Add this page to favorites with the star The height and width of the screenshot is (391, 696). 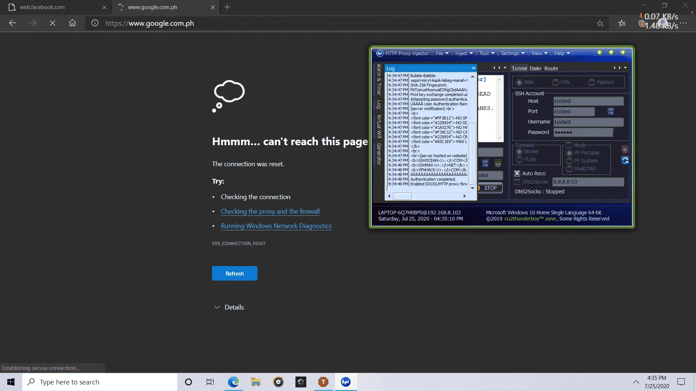click(x=600, y=23)
